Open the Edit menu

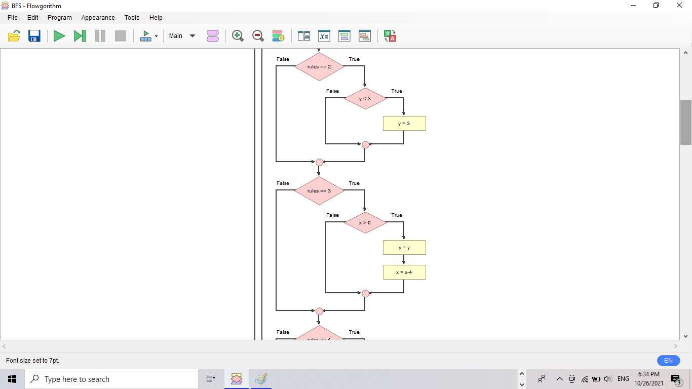pyautogui.click(x=33, y=17)
